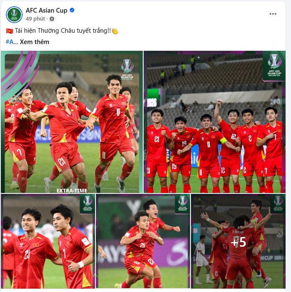
Task: Click AFC U23 badge on the team lineup photo
Action: [x=274, y=66]
